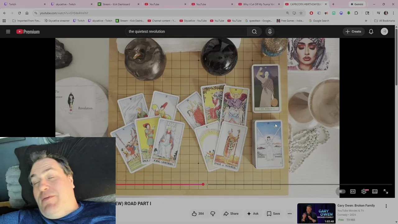This screenshot has height=224, width=398.
Task: Go back with the browser back arrow
Action: (4, 13)
